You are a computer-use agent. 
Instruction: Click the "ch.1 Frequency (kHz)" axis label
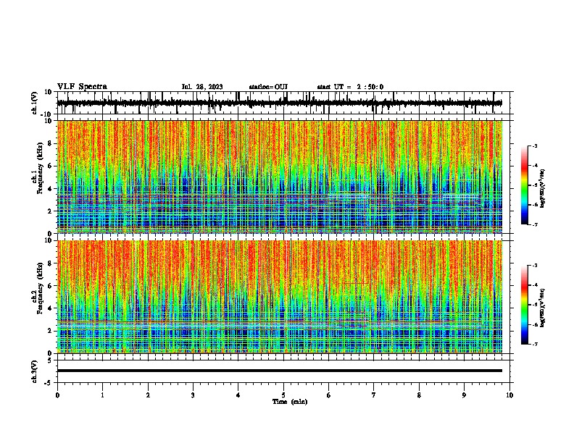tap(38, 168)
